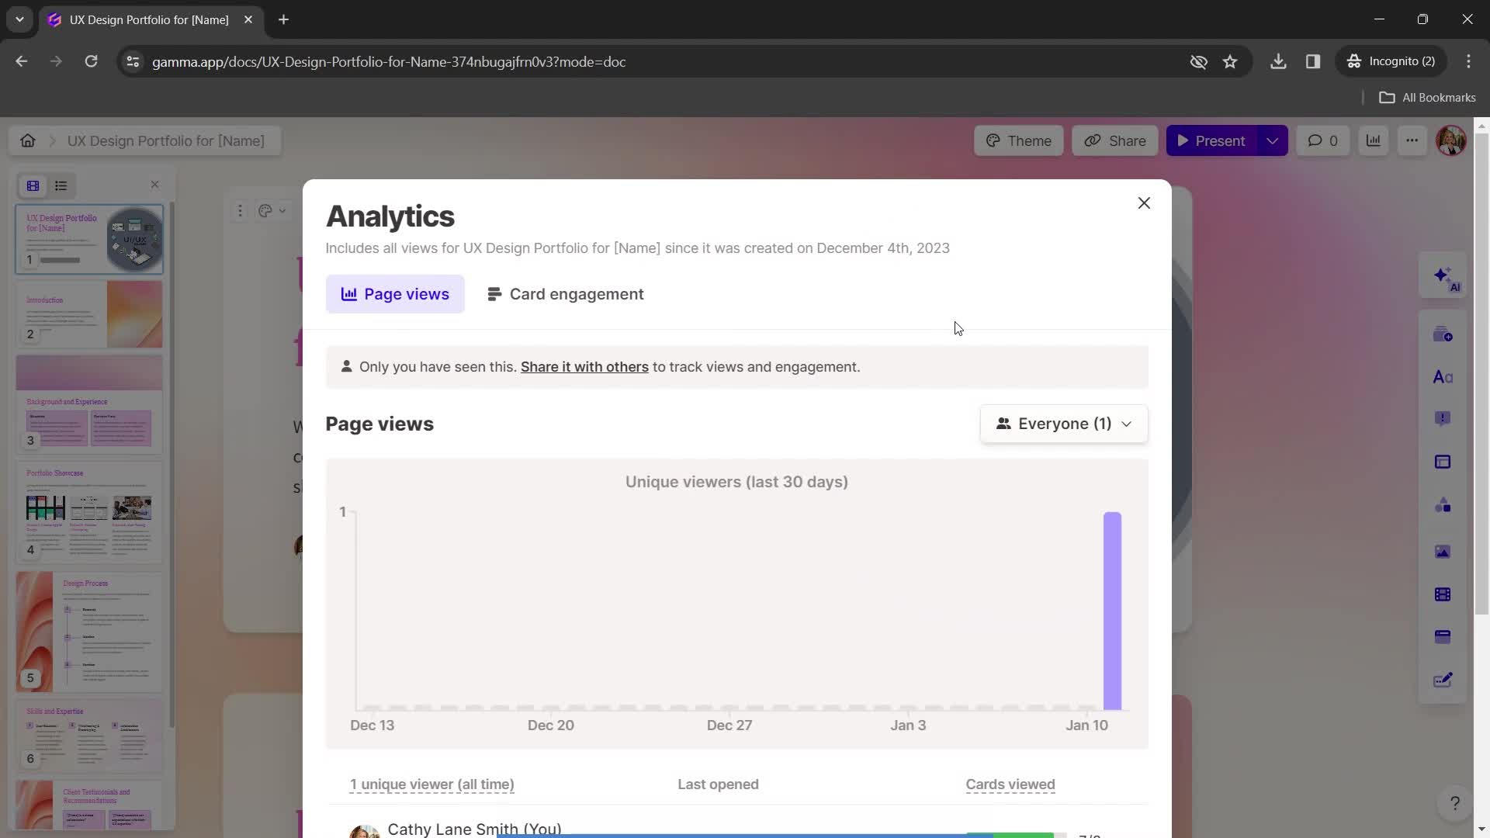
Task: Select Page views tab in Analytics
Action: point(394,293)
